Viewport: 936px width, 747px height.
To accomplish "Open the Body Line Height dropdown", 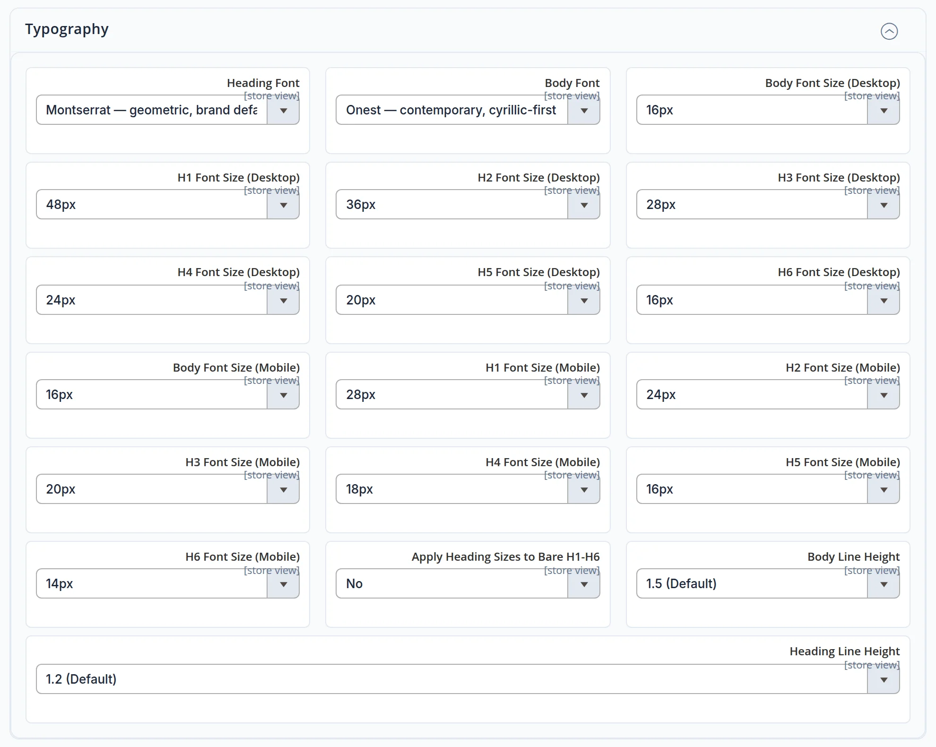I will pyautogui.click(x=768, y=584).
